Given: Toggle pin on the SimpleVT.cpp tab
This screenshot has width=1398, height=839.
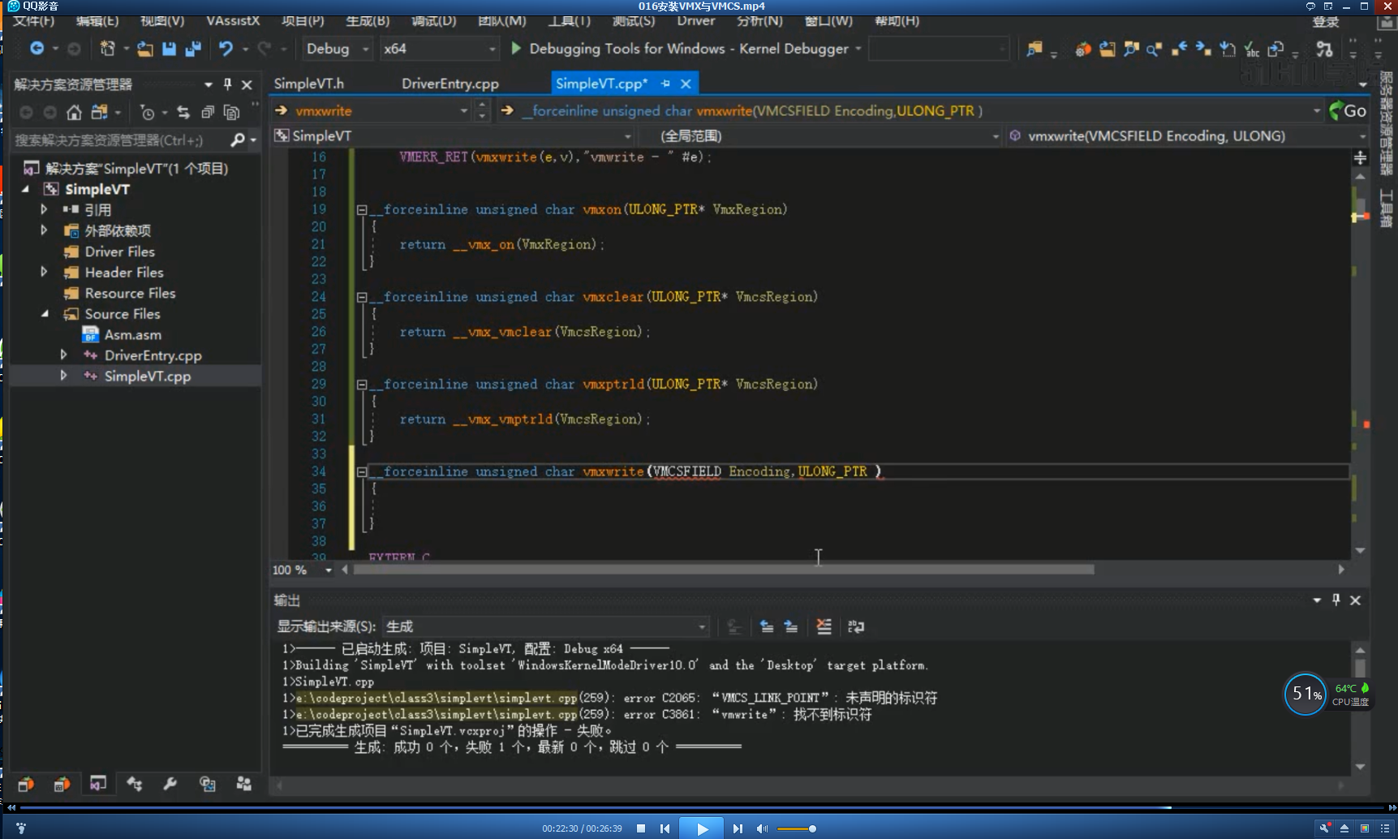Looking at the screenshot, I should point(665,84).
